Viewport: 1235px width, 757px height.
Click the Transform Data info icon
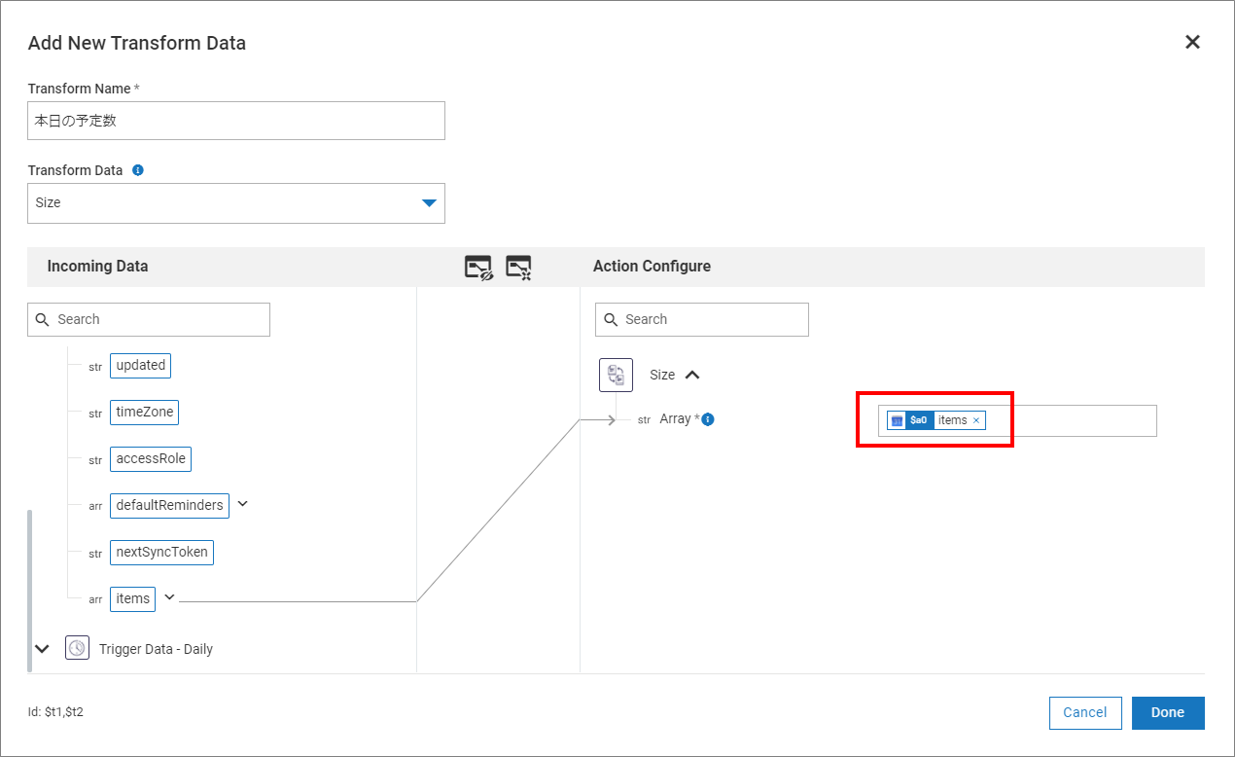pyautogui.click(x=138, y=170)
